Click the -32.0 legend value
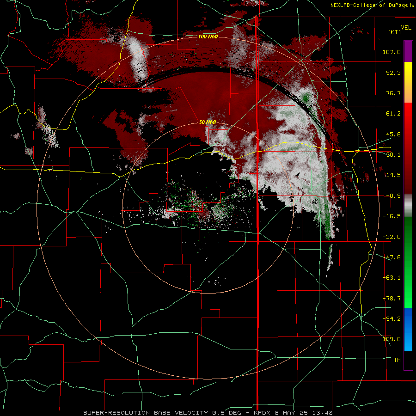Image resolution: width=416 pixels, height=416 pixels. coord(392,237)
